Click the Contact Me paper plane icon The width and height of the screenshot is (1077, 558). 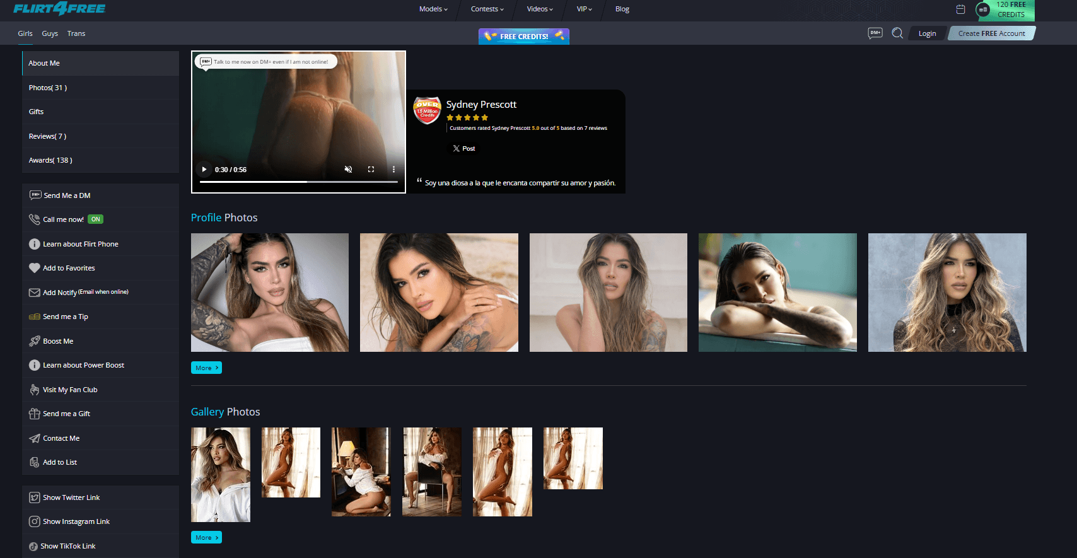click(x=35, y=438)
